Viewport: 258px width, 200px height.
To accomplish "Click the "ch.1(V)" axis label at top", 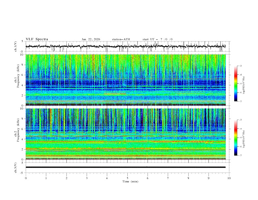I will click(x=16, y=46).
